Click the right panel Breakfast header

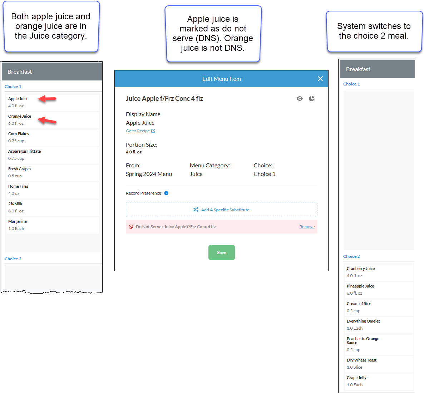coord(378,69)
